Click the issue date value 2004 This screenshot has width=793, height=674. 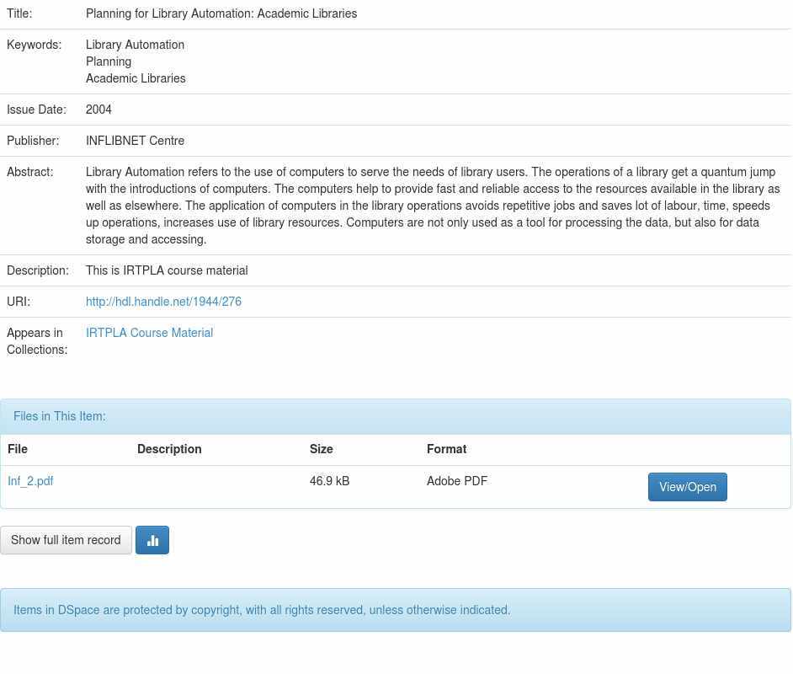click(x=98, y=110)
